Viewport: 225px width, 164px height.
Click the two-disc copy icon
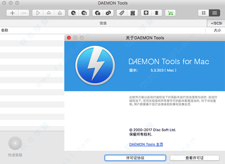coord(108,13)
